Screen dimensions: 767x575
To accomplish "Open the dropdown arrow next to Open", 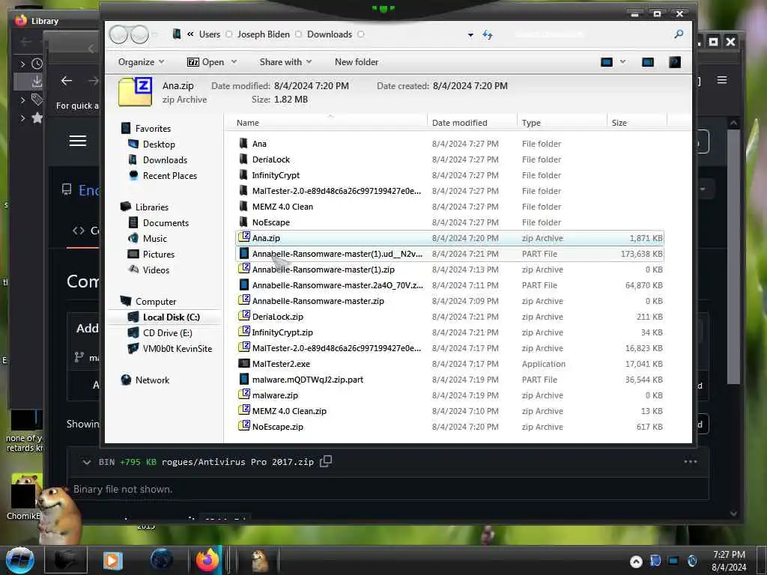I will point(234,62).
